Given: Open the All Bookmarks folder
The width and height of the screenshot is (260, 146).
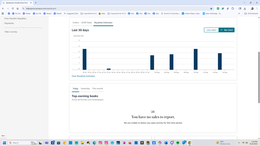Looking at the screenshot, I should [251, 13].
